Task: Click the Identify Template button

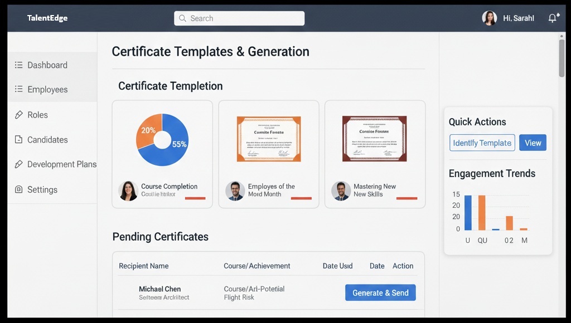Action: click(x=482, y=143)
